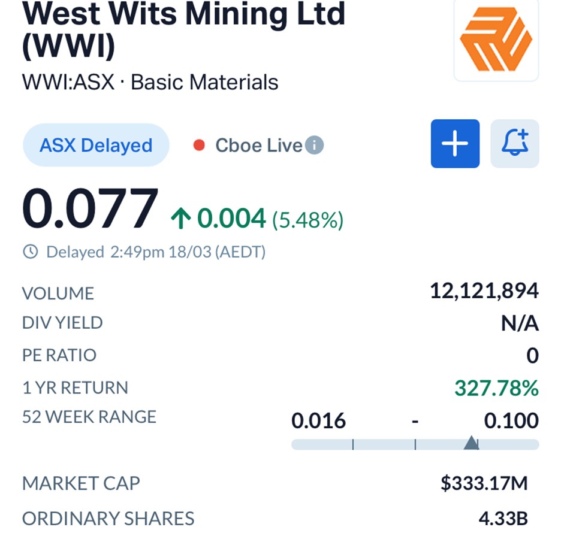Click the 4.33B ordinary shares value
This screenshot has height=557, width=561.
[x=503, y=519]
